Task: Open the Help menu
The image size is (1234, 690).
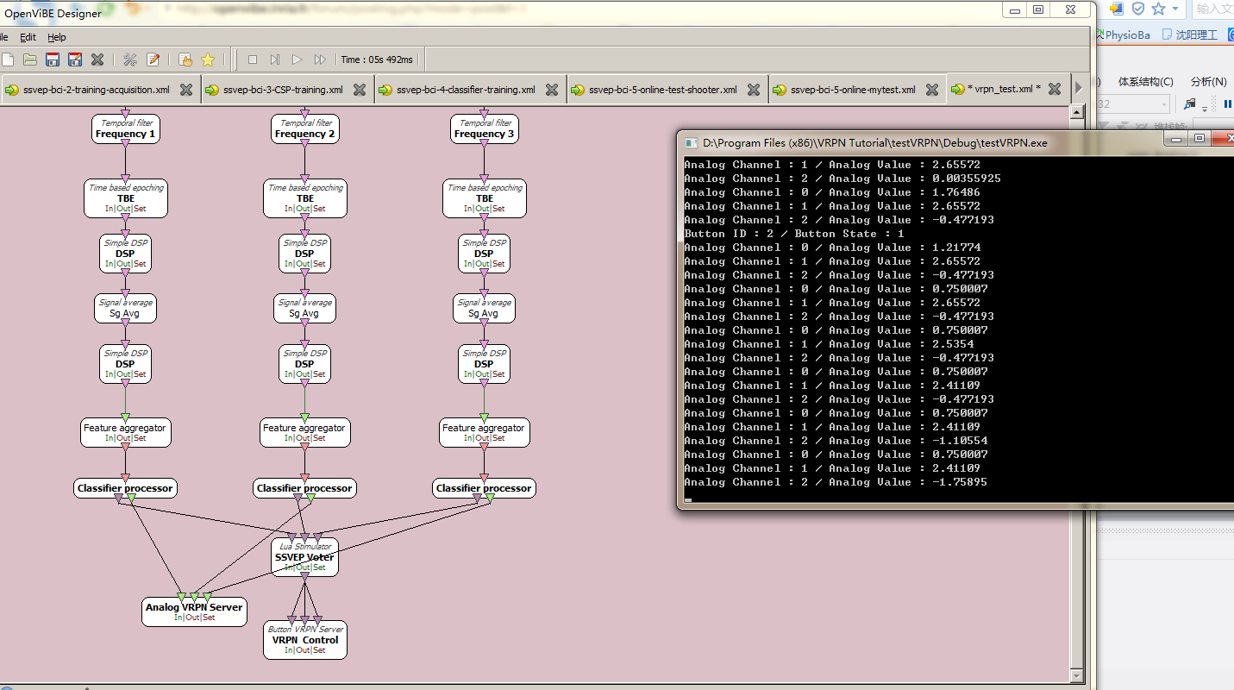Action: (x=57, y=37)
